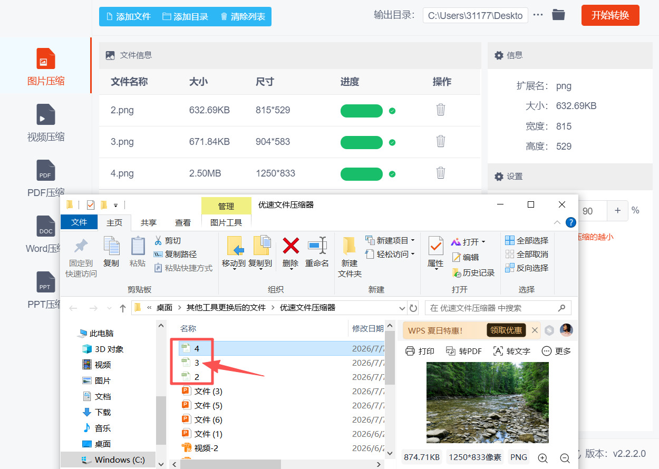The image size is (659, 469).
Task: Click 编辑 in the open group
Action: coord(465,257)
